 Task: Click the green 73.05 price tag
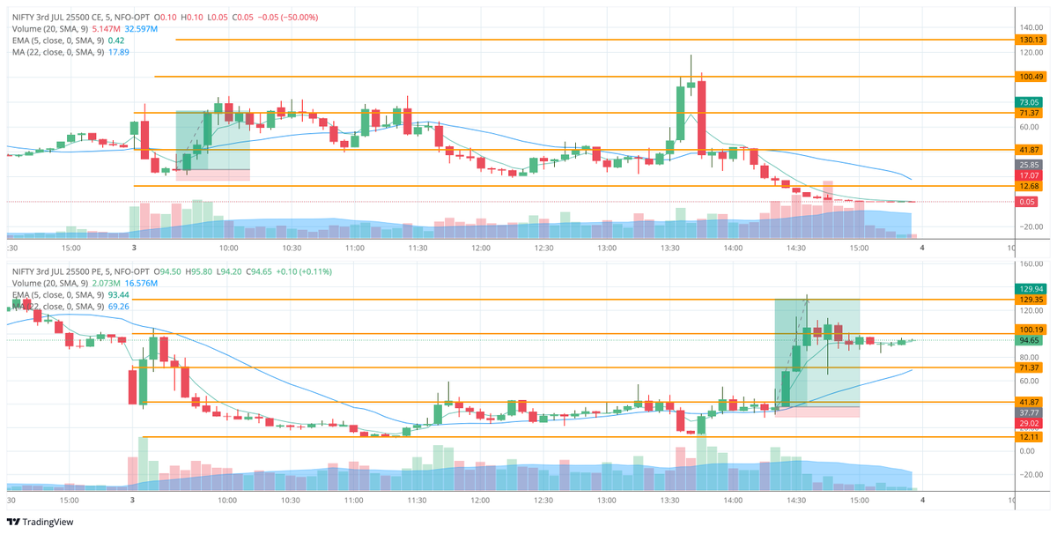click(x=1028, y=102)
